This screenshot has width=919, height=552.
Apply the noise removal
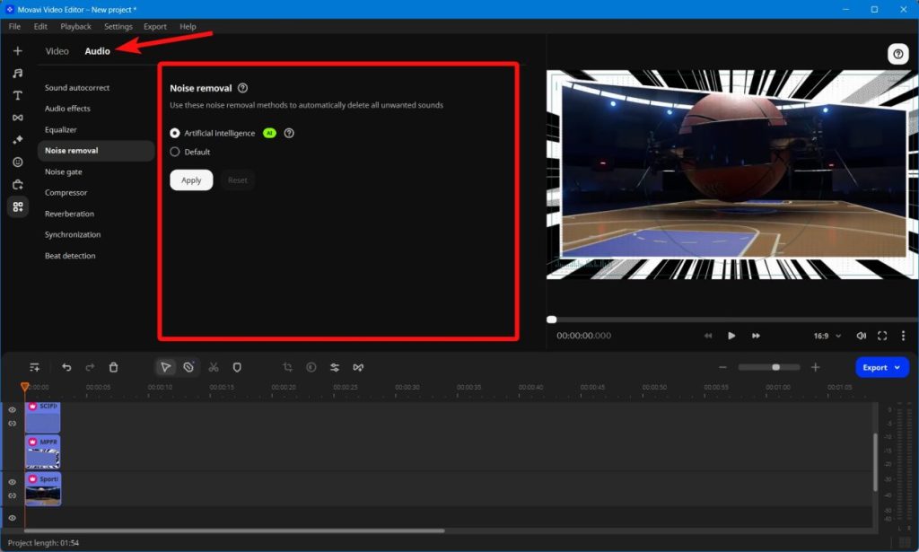pyautogui.click(x=191, y=180)
